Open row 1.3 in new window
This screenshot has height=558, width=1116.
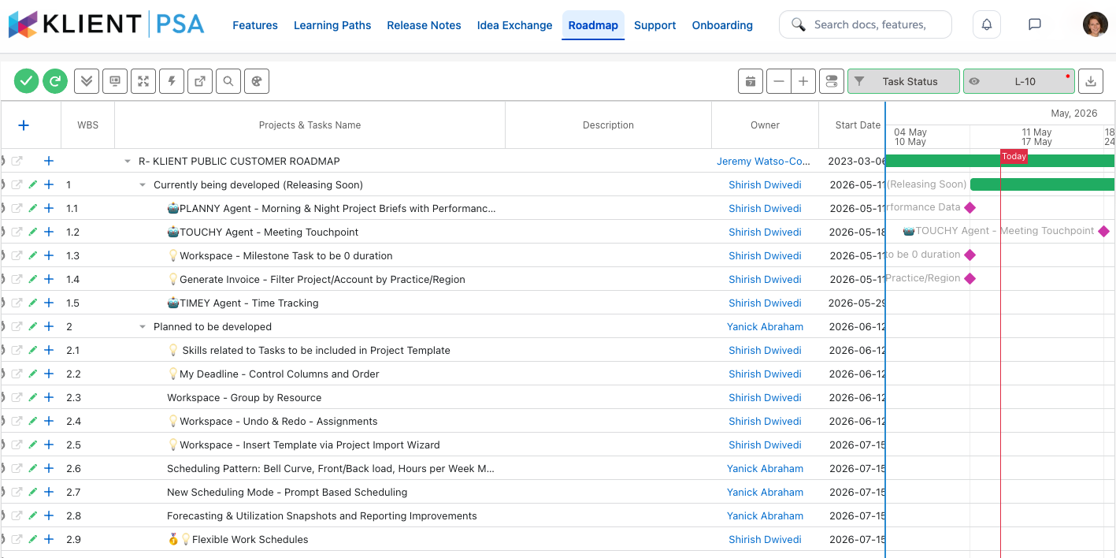17,255
